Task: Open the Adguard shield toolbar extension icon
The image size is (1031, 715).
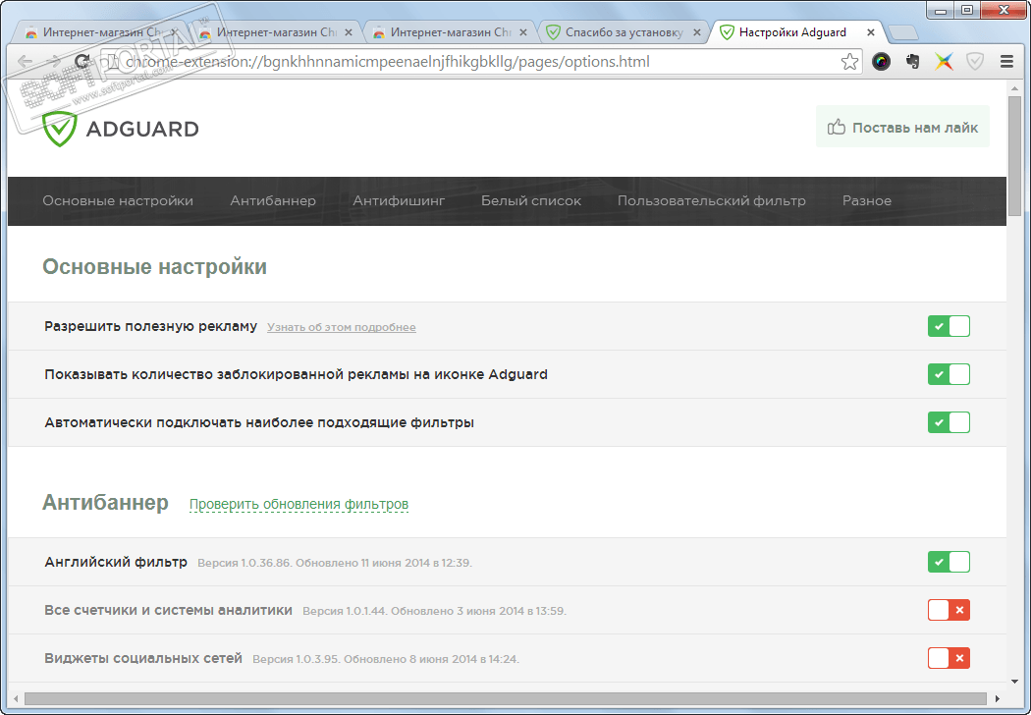Action: click(975, 62)
